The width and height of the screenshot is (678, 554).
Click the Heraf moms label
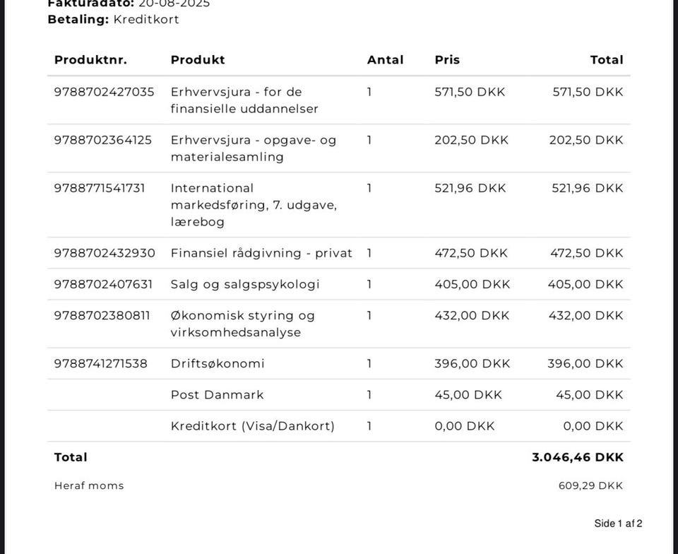click(89, 485)
